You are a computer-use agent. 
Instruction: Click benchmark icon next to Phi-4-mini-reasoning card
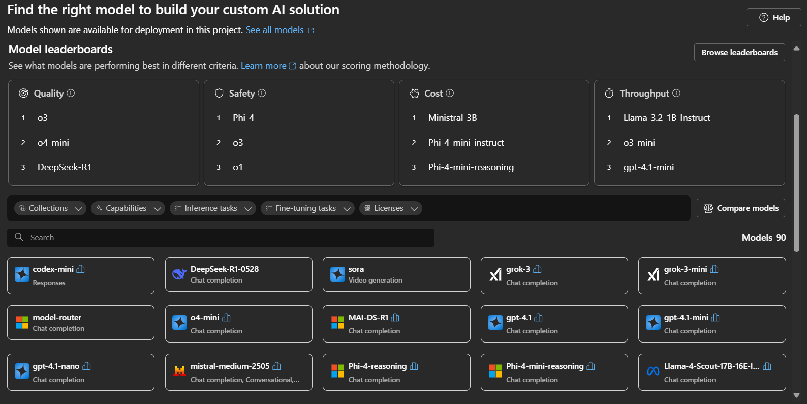(x=591, y=366)
